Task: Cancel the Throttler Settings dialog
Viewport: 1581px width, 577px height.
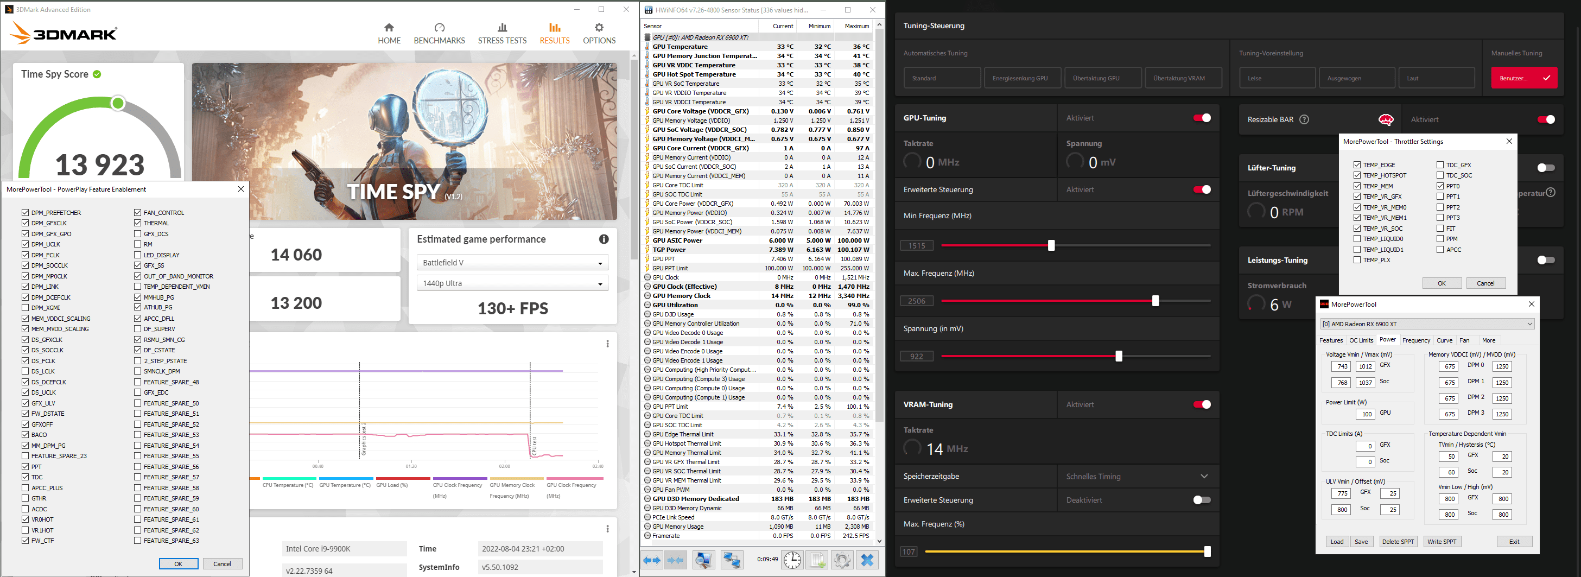Action: point(1485,283)
